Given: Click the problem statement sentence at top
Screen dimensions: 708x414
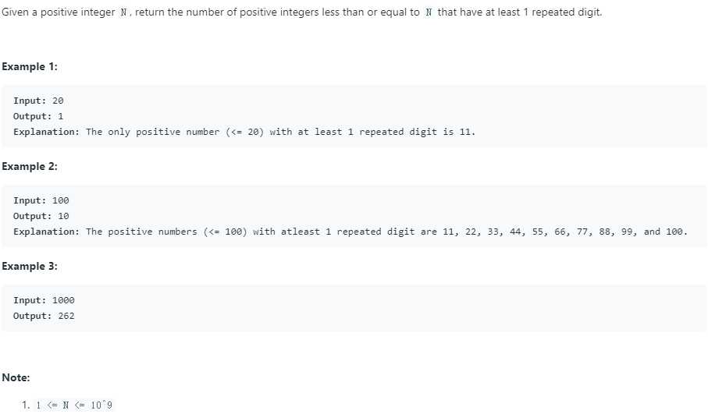Looking at the screenshot, I should click(301, 14).
